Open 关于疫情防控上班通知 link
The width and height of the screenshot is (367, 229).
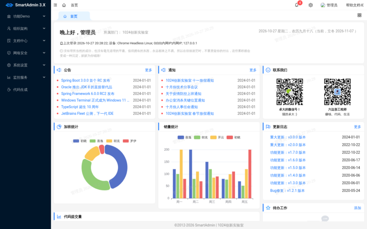[x=183, y=93]
